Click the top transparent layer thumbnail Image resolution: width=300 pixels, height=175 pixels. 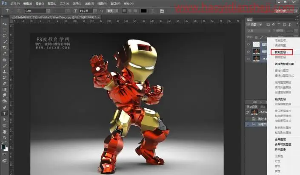tap(256, 45)
